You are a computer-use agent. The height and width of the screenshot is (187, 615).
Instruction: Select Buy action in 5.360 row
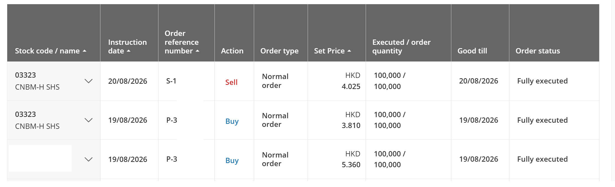pyautogui.click(x=232, y=161)
